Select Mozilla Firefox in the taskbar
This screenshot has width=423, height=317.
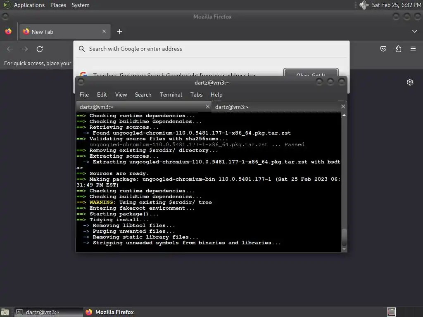coord(110,312)
